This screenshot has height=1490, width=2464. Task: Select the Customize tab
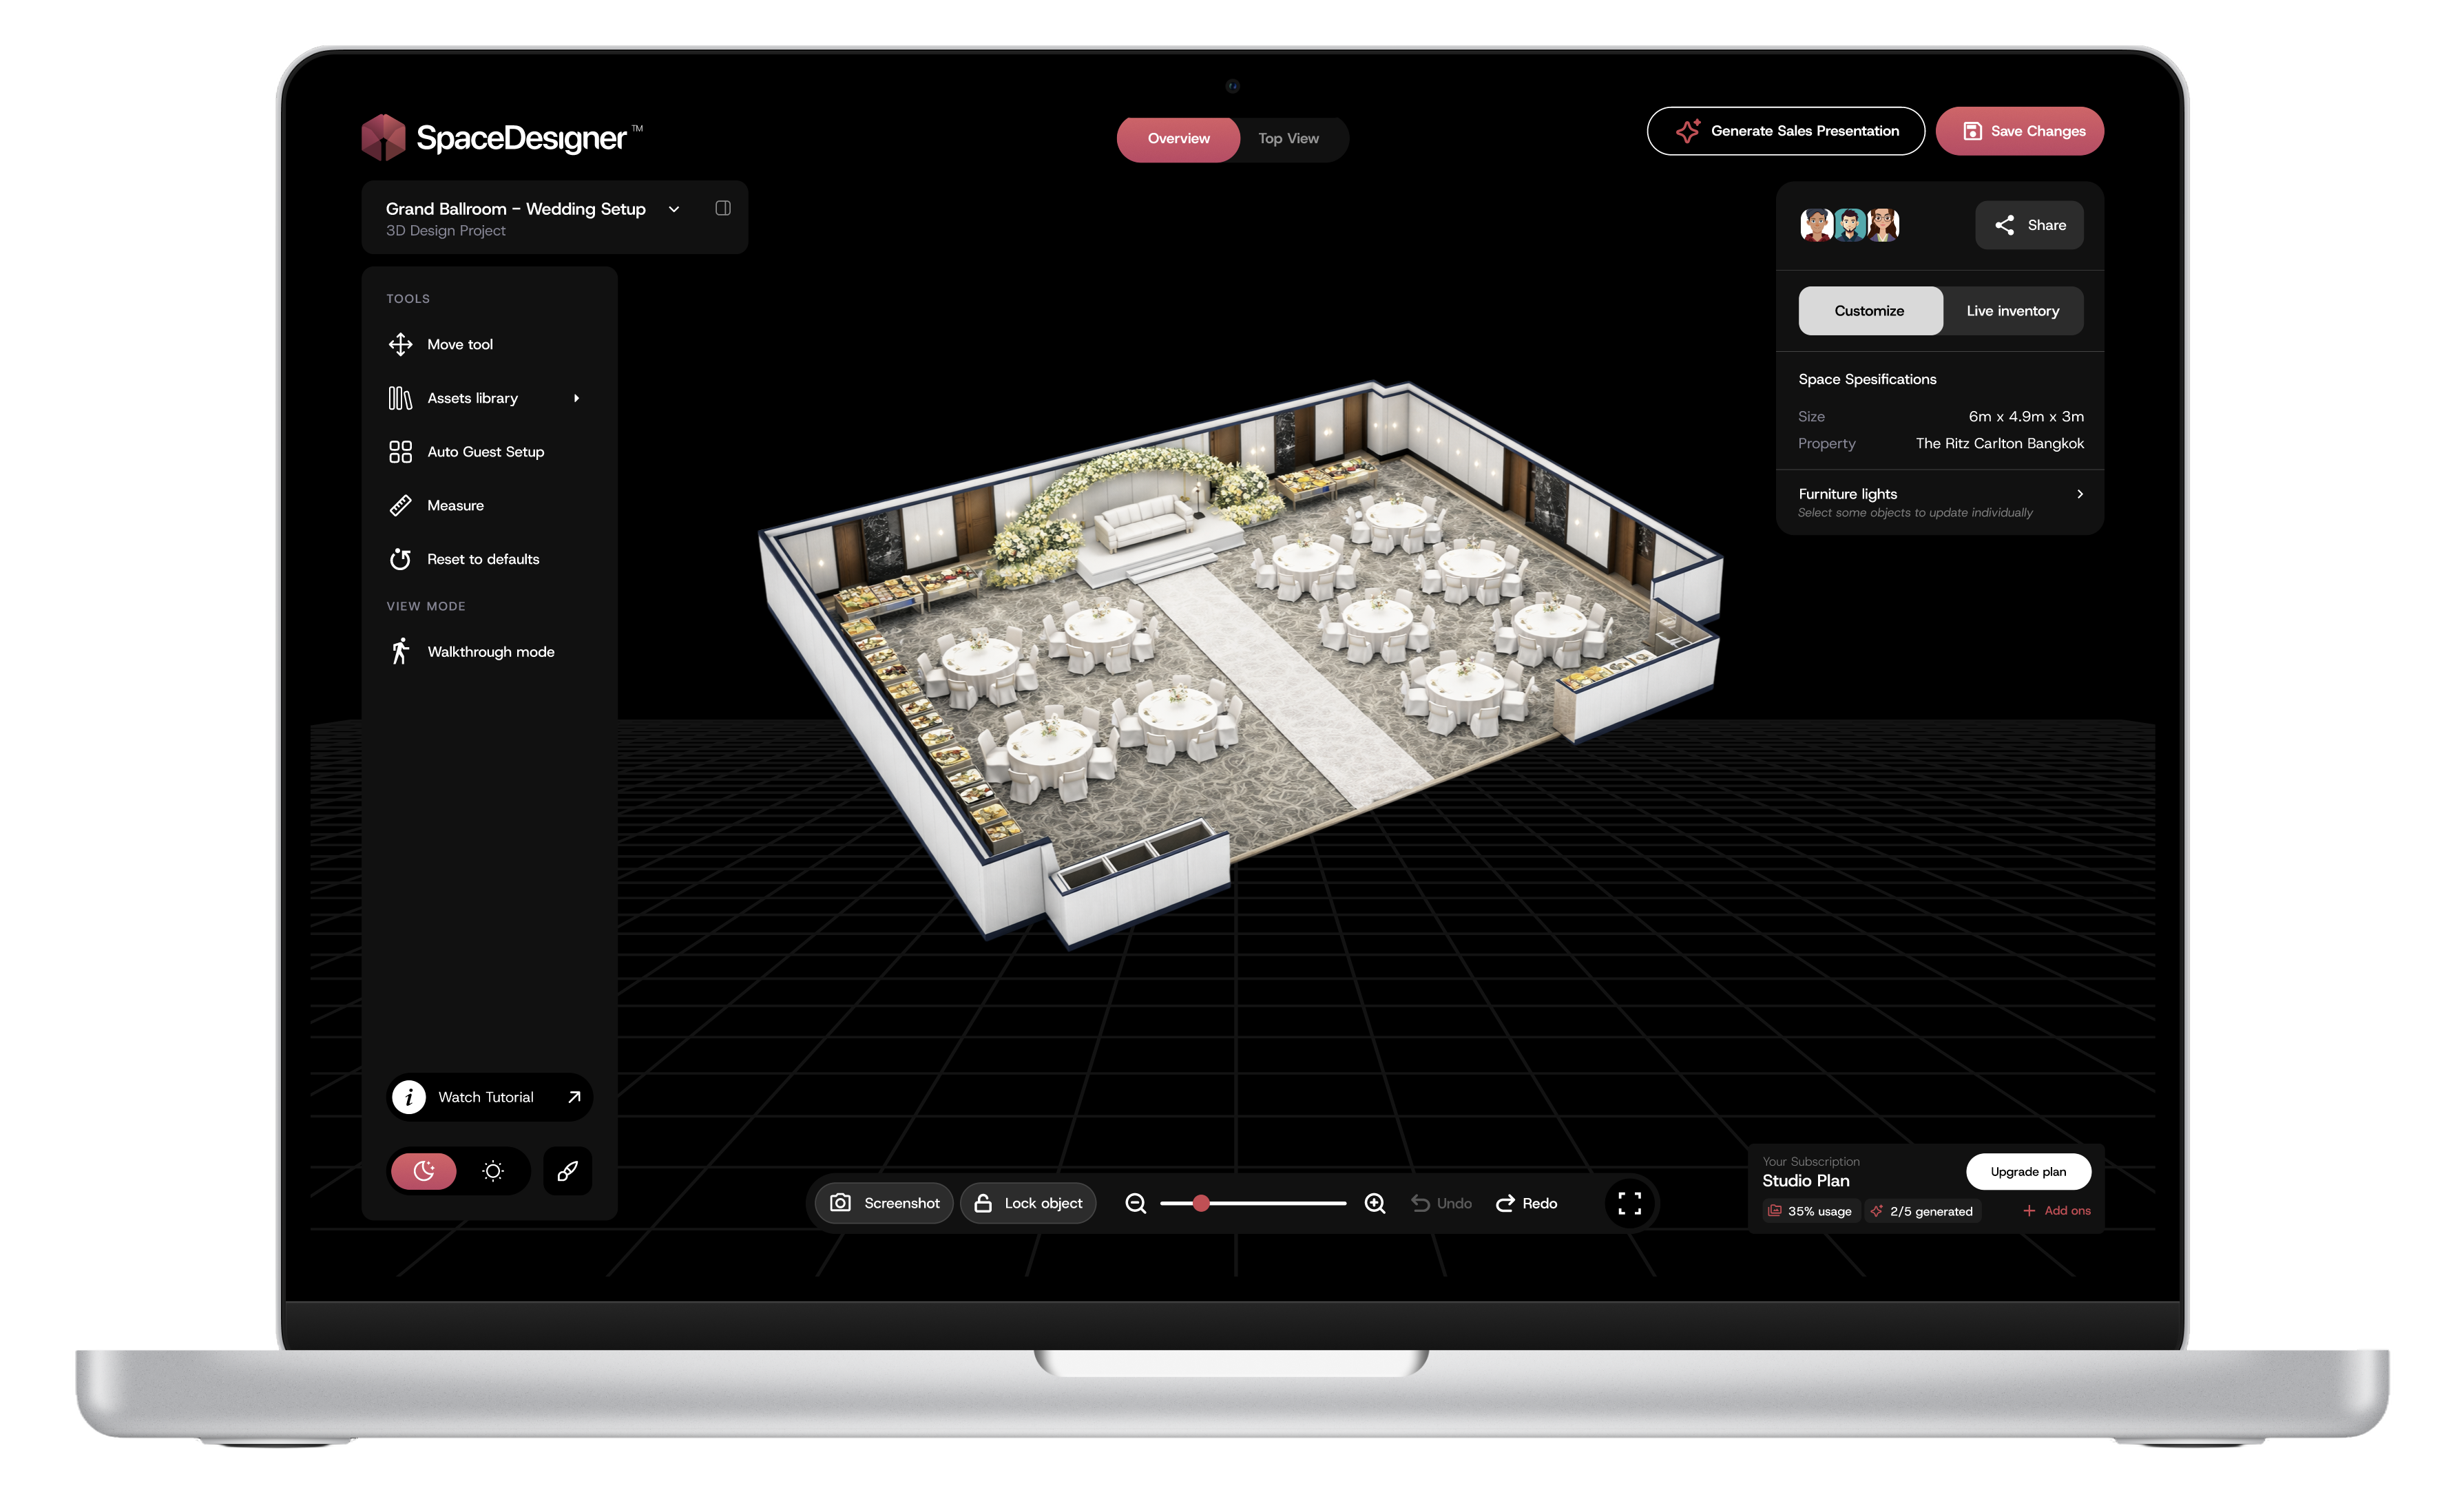click(x=1869, y=311)
